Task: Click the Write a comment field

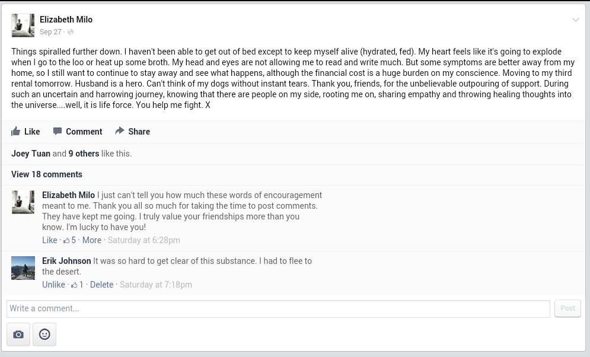Action: point(278,308)
